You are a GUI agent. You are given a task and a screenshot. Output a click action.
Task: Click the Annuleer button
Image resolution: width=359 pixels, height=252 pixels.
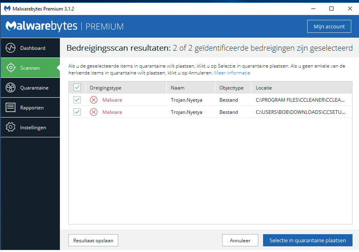pyautogui.click(x=240, y=240)
